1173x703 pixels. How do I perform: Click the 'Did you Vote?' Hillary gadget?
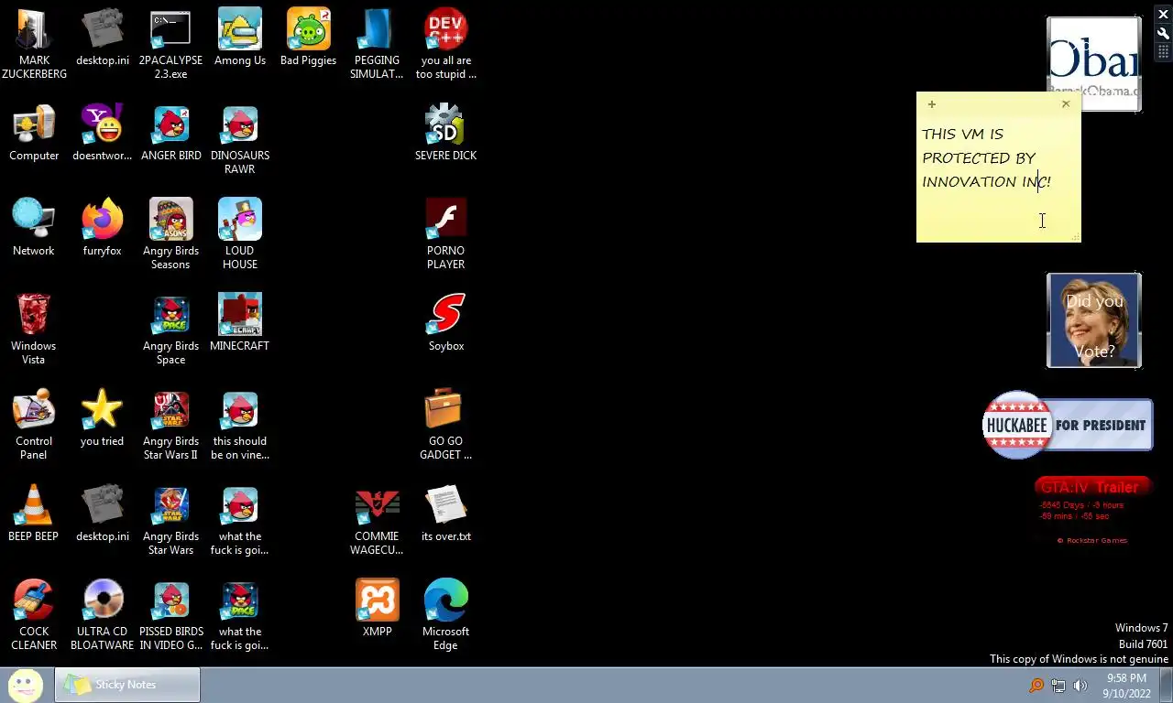pos(1094,320)
